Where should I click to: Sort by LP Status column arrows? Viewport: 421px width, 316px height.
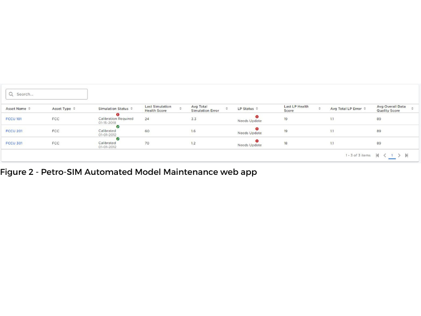coord(257,108)
